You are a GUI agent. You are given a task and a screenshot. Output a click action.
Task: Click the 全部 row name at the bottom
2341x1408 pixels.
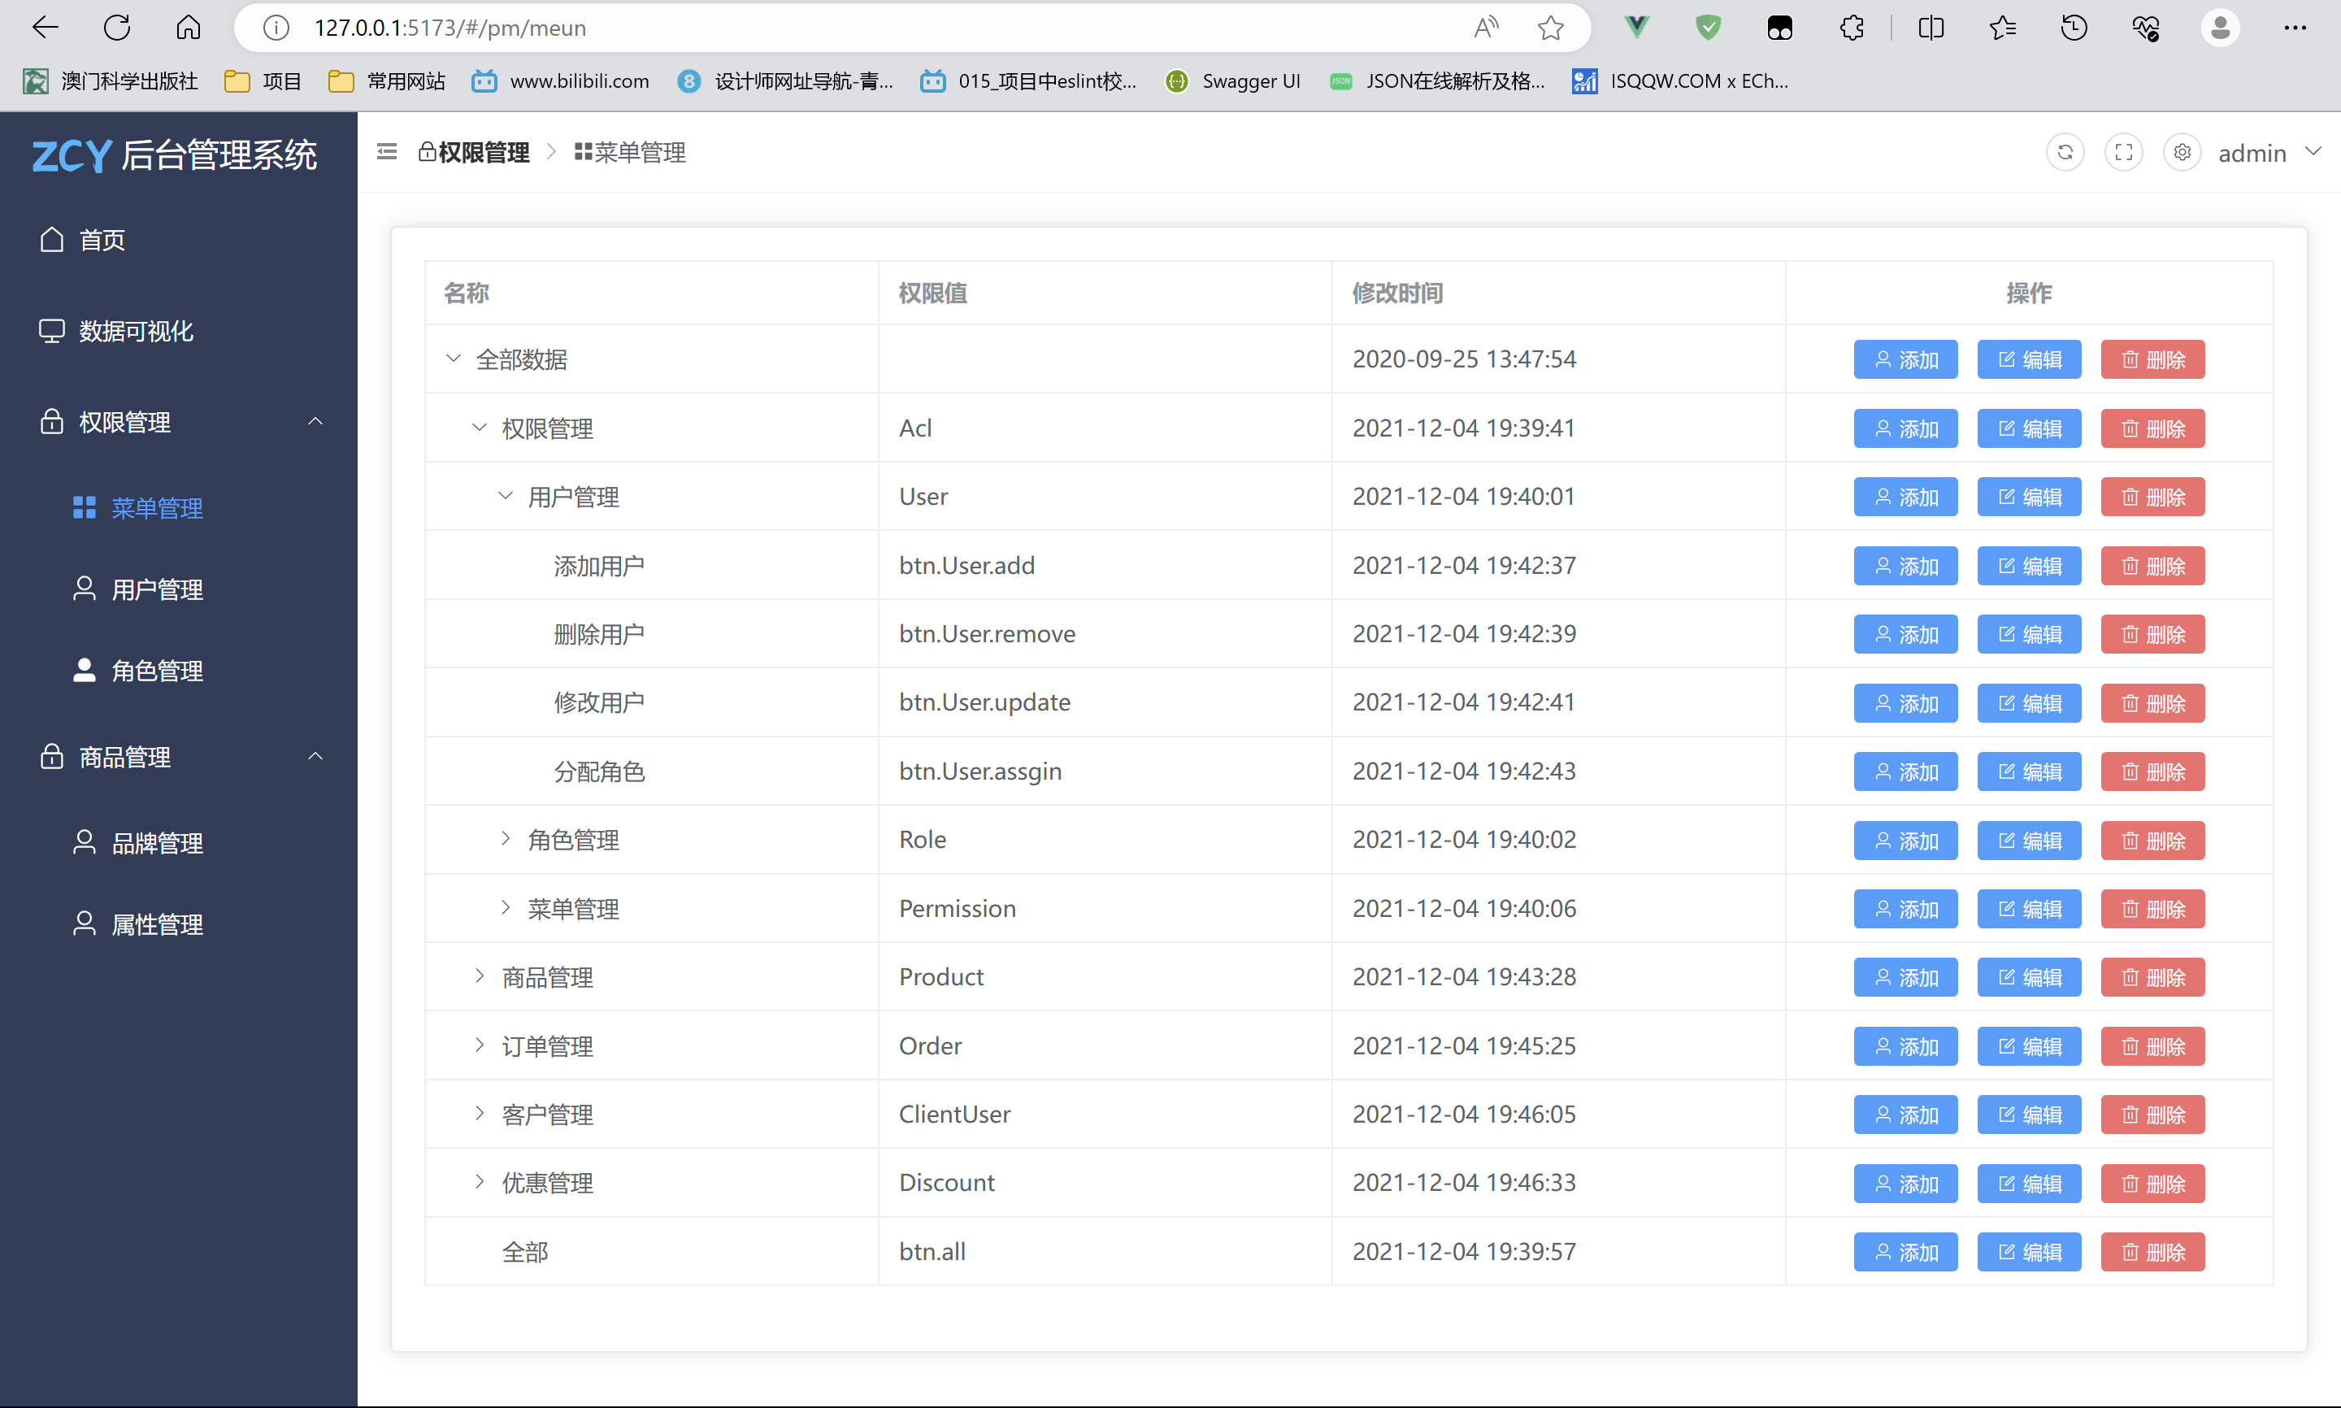click(x=524, y=1251)
